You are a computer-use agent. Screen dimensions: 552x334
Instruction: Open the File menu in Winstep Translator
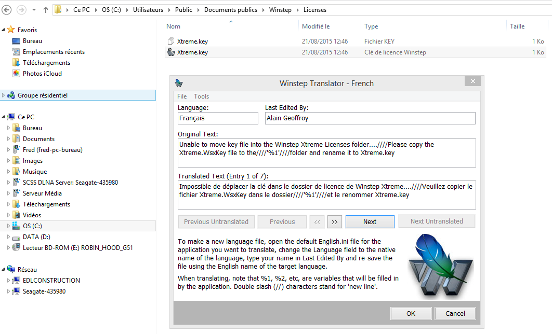point(182,96)
